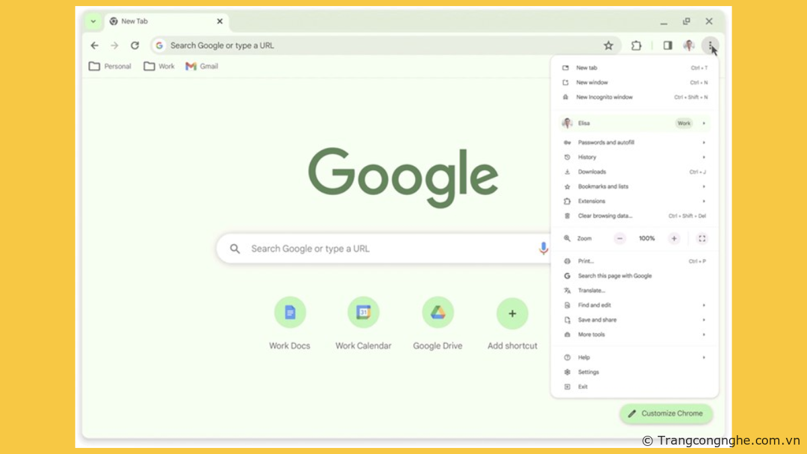Expand the tab search dropdown arrow

tap(93, 22)
